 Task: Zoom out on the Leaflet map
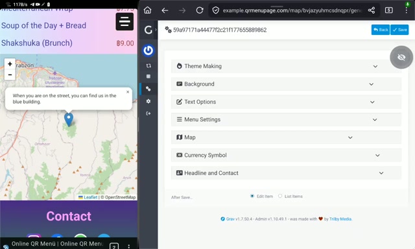click(x=10, y=75)
